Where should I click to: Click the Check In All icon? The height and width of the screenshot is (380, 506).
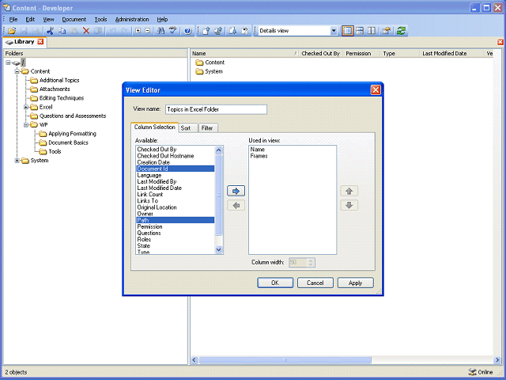click(x=218, y=31)
